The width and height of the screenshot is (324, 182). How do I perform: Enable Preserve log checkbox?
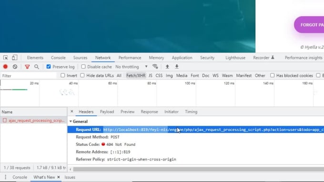49,67
